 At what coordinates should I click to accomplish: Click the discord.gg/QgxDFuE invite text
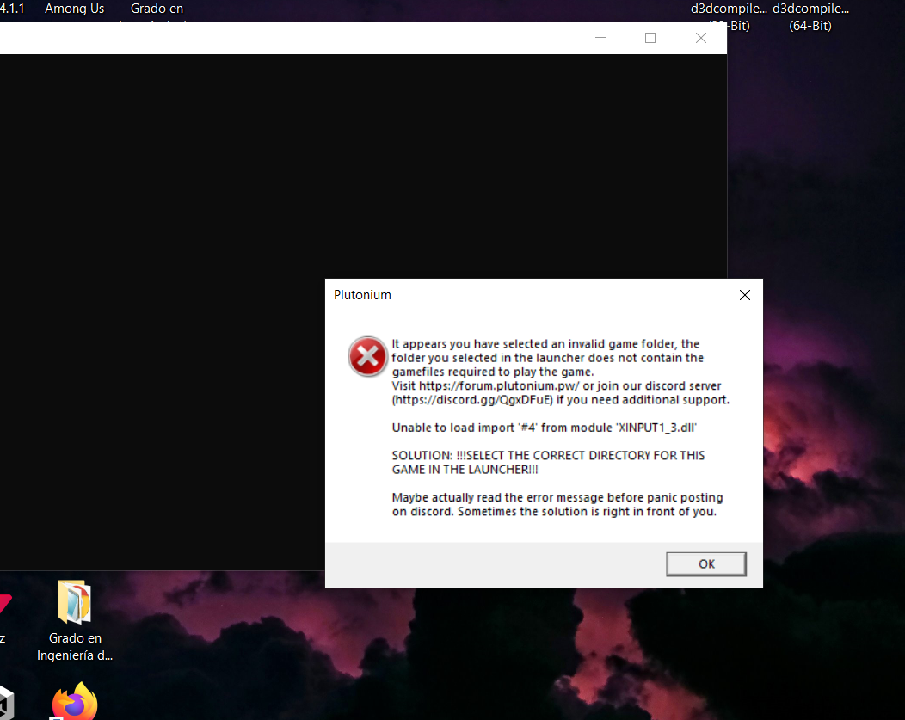472,400
